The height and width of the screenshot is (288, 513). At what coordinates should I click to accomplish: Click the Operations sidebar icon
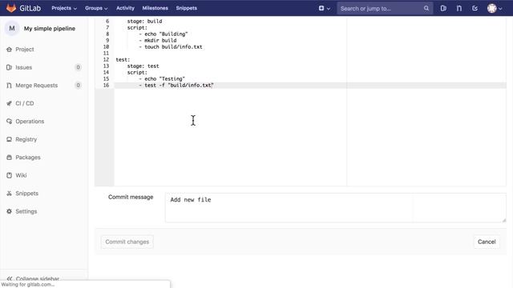point(9,121)
